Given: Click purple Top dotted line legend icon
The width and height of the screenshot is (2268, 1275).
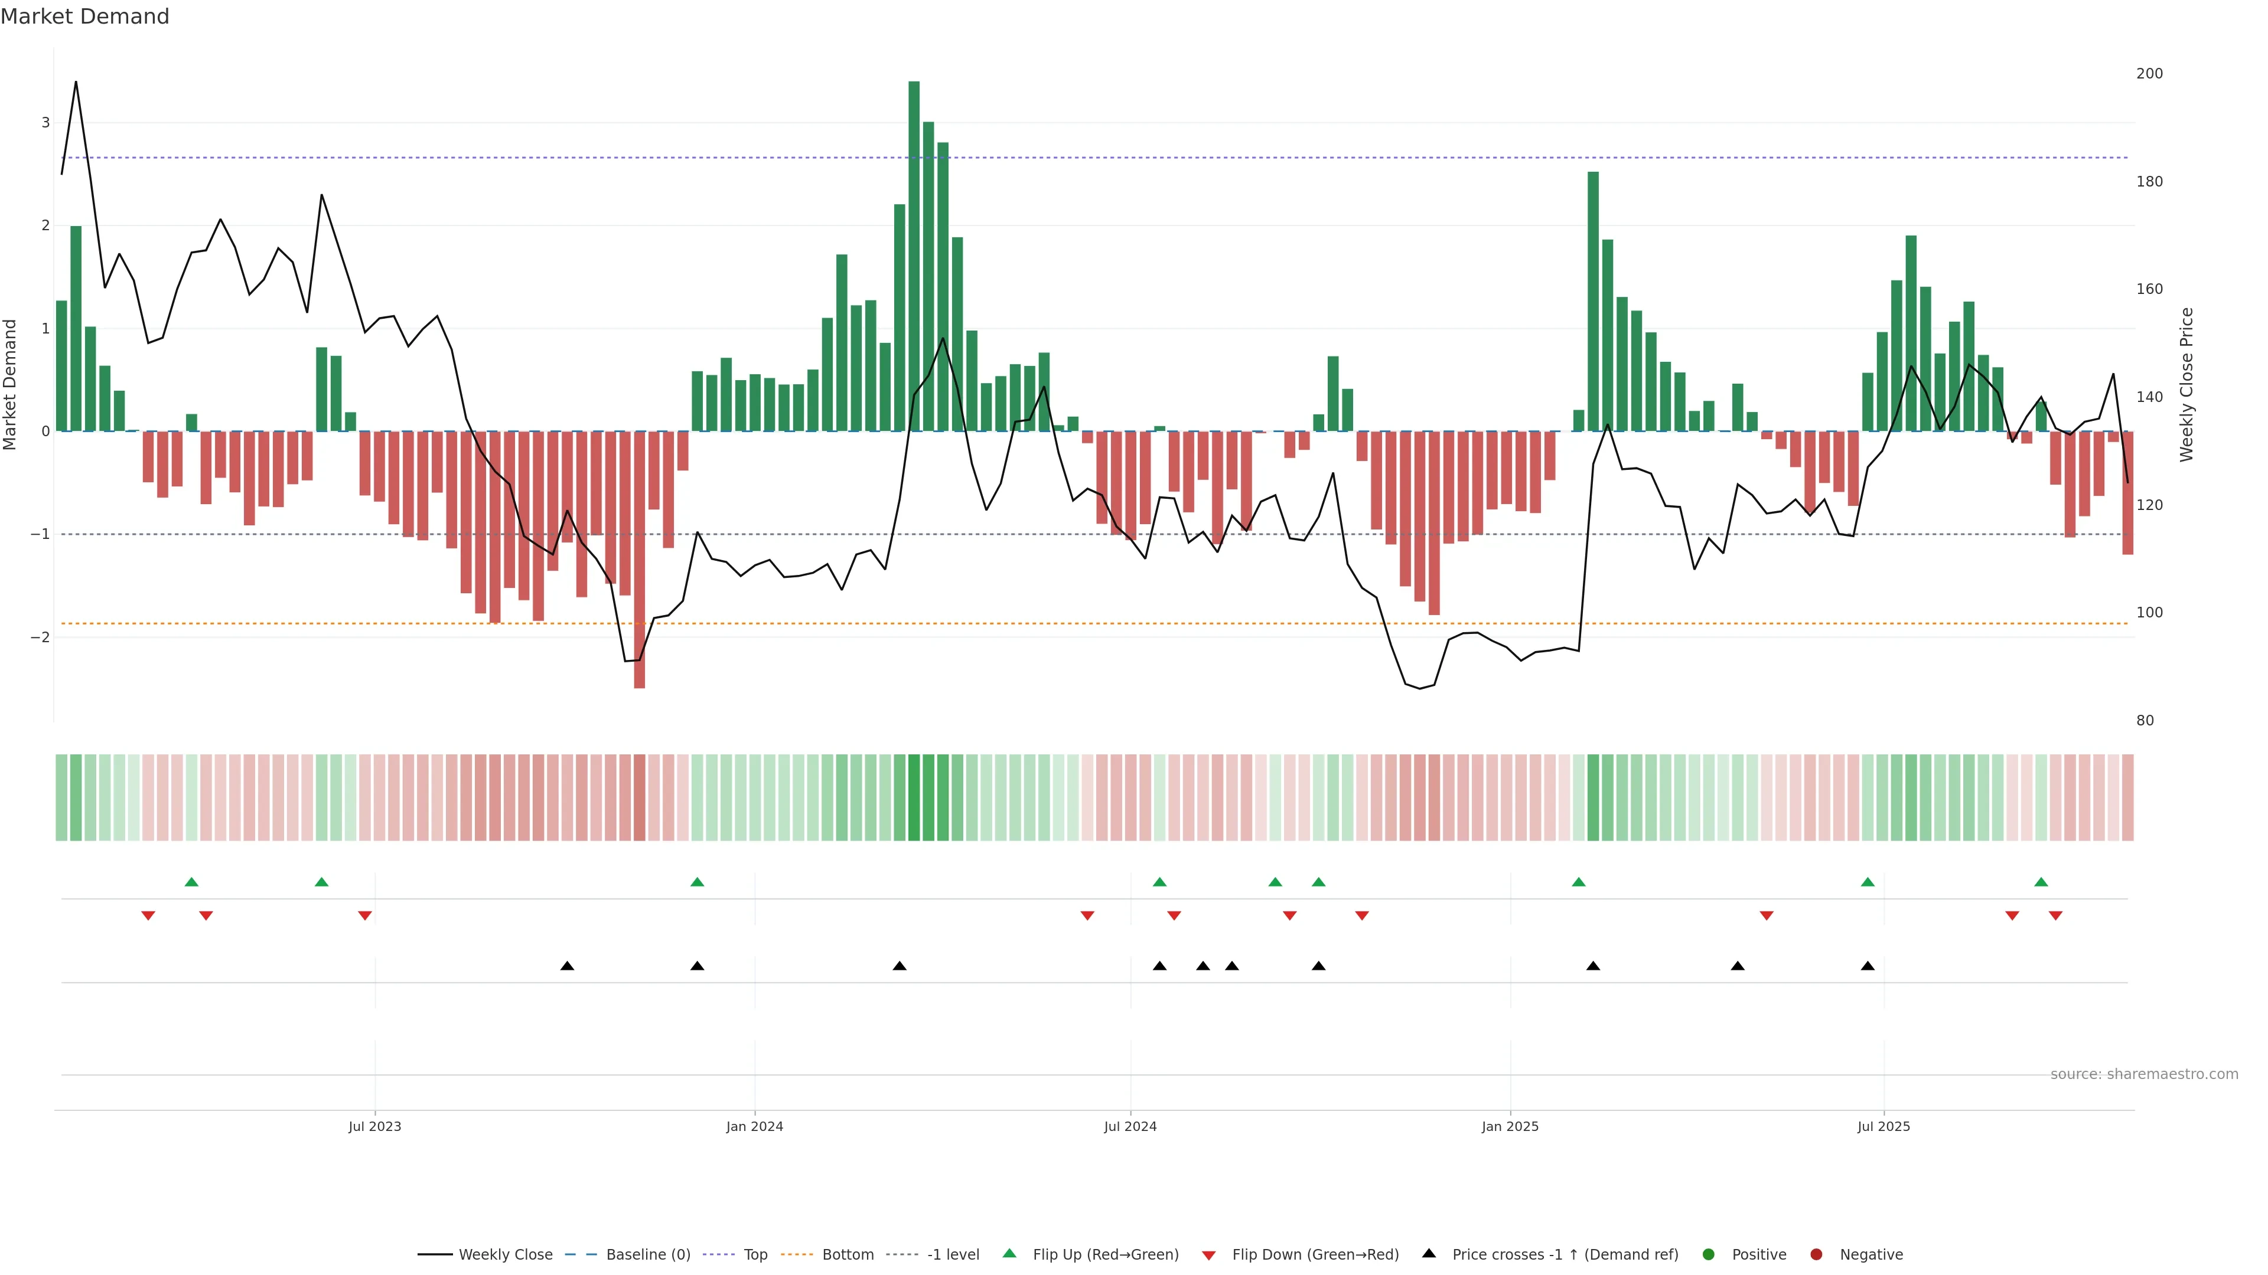Looking at the screenshot, I should 718,1254.
